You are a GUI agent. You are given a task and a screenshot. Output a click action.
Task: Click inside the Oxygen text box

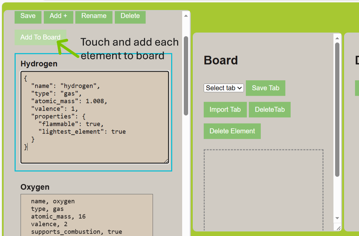point(86,215)
